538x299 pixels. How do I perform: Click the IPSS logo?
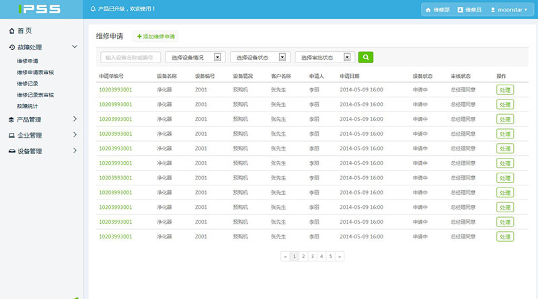pyautogui.click(x=40, y=9)
